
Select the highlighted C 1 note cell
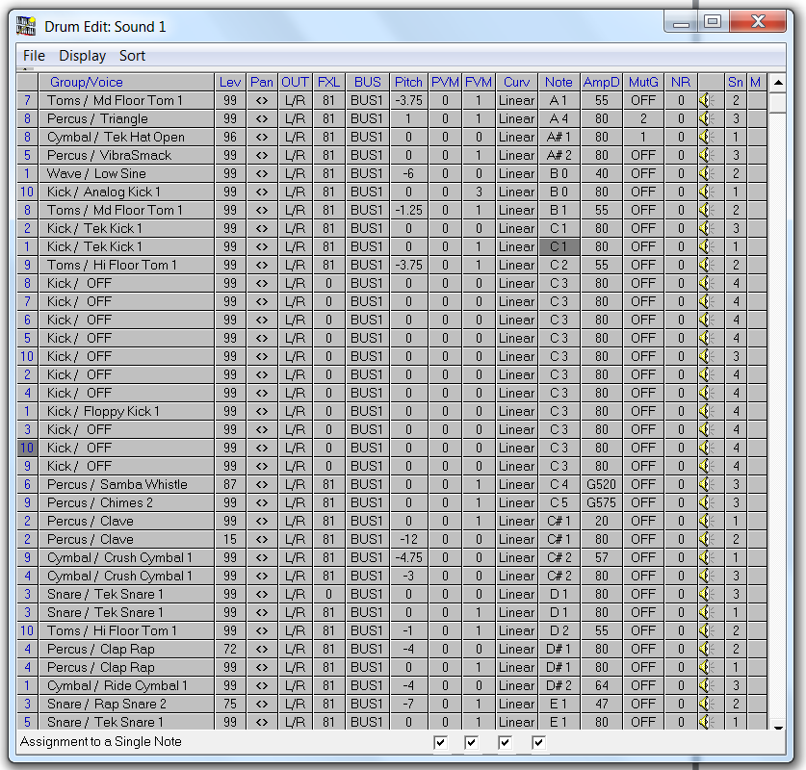point(559,247)
